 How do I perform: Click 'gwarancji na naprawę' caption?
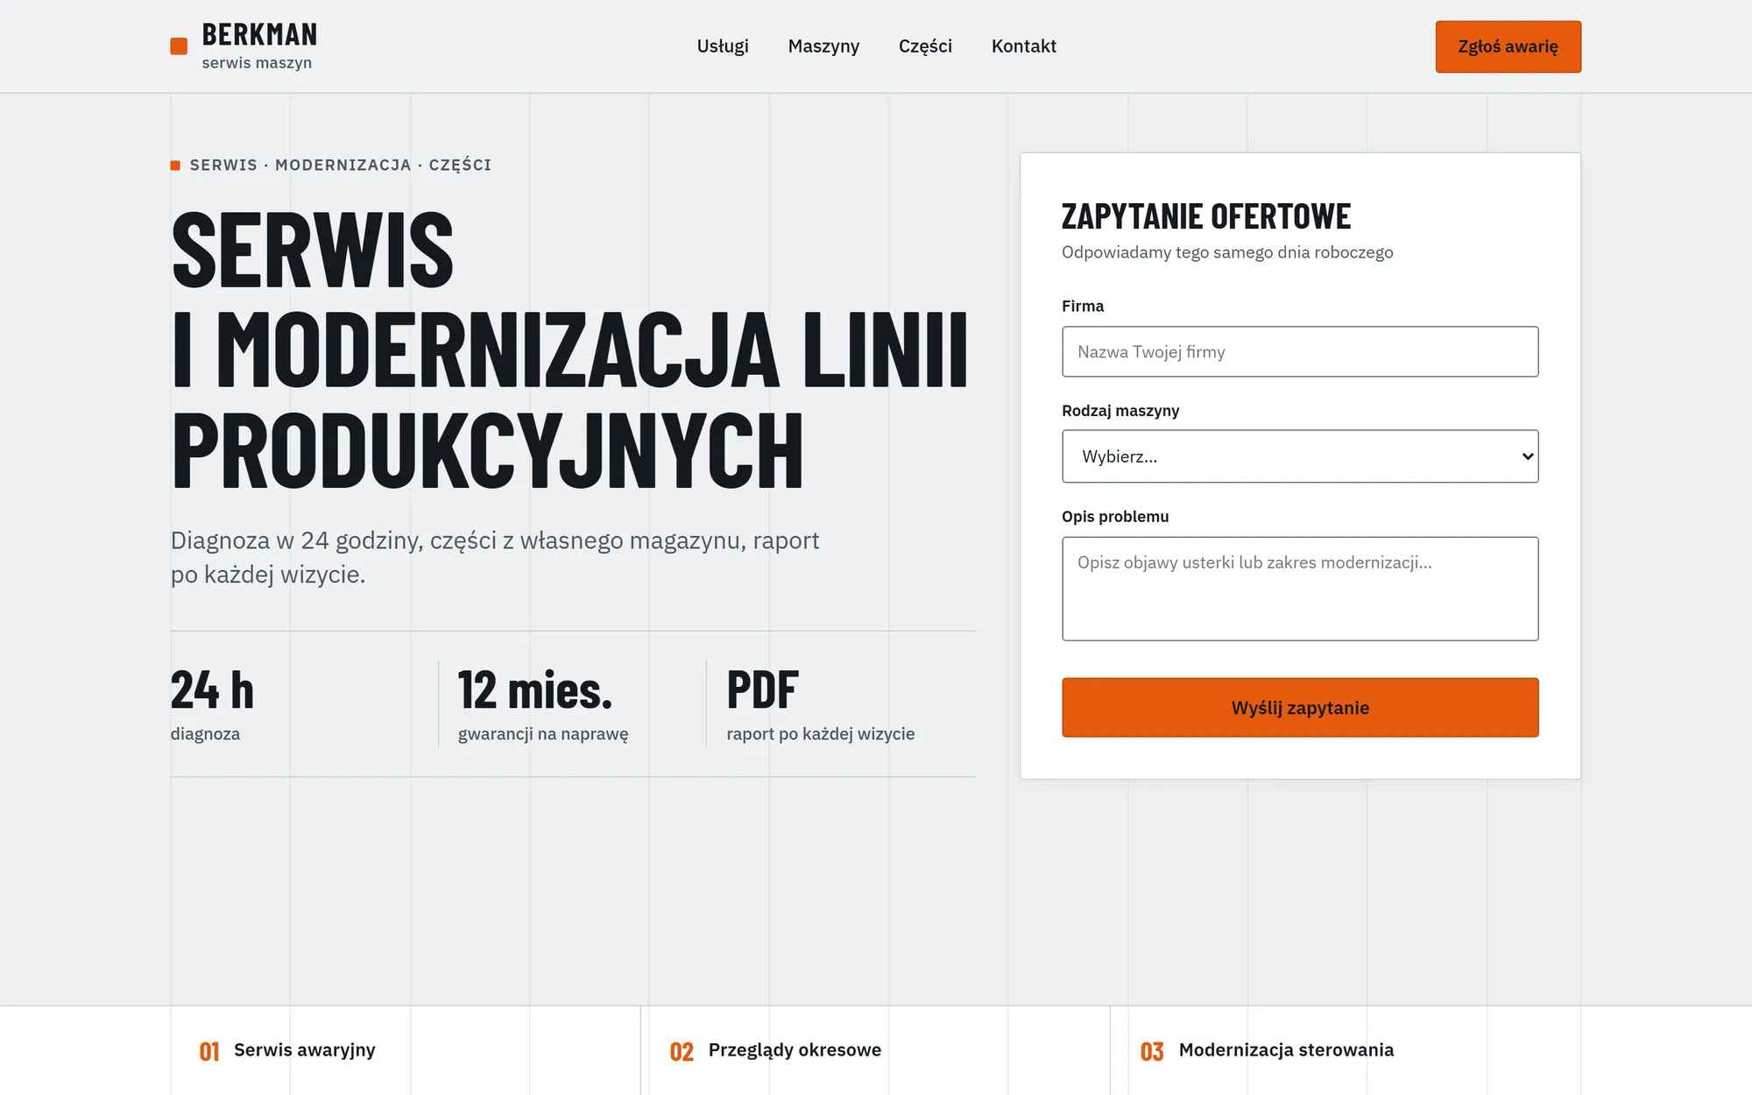[543, 734]
